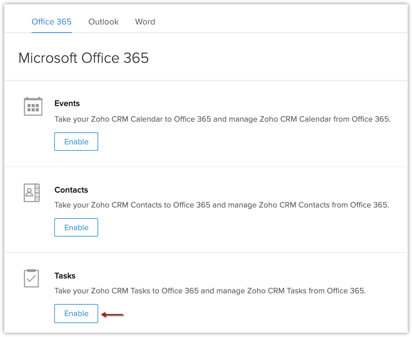
Task: Click the Tasks section heading
Action: click(65, 276)
